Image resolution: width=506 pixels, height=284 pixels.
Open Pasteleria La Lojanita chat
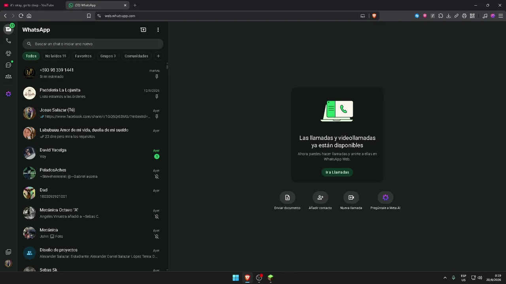(93, 93)
